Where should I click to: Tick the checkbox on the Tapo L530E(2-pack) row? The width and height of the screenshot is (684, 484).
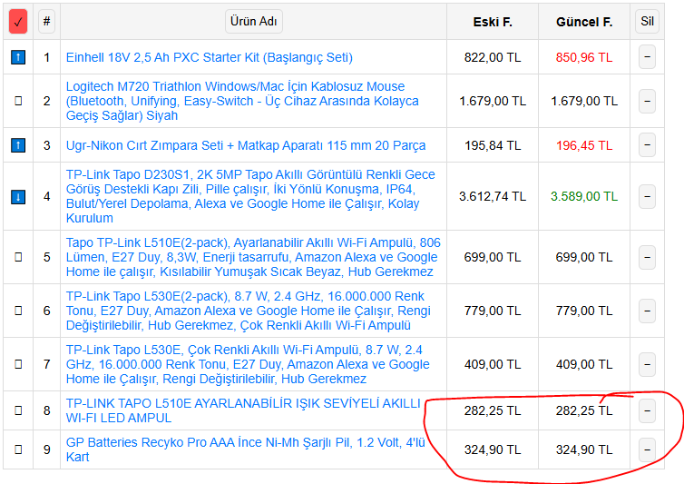[18, 311]
